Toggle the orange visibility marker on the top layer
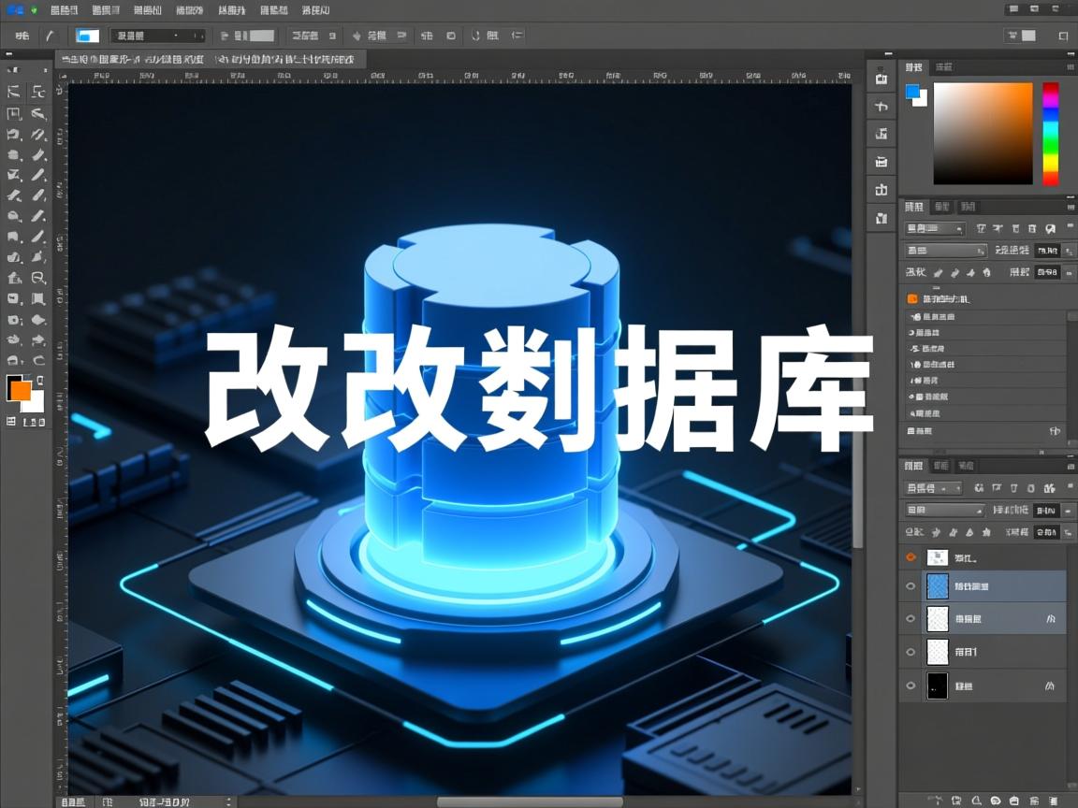Screen dimensions: 1078x808 910,556
